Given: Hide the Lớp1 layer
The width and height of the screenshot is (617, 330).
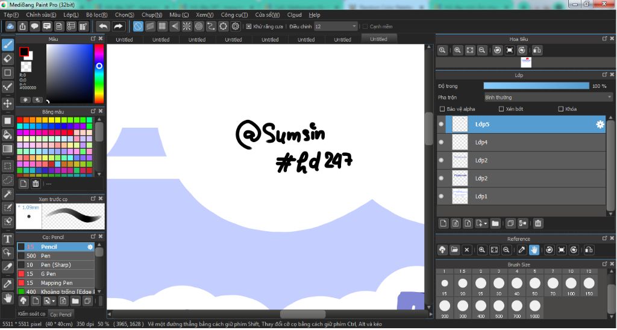Looking at the screenshot, I should coord(441,196).
